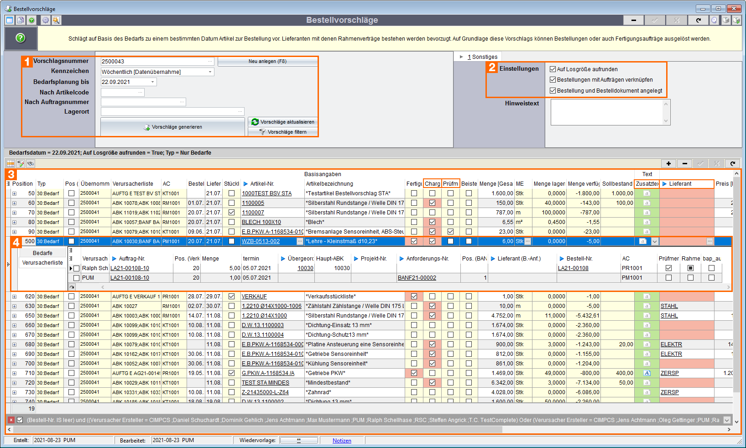Click the grid refresh arrow button
746x448 pixels.
[x=733, y=163]
